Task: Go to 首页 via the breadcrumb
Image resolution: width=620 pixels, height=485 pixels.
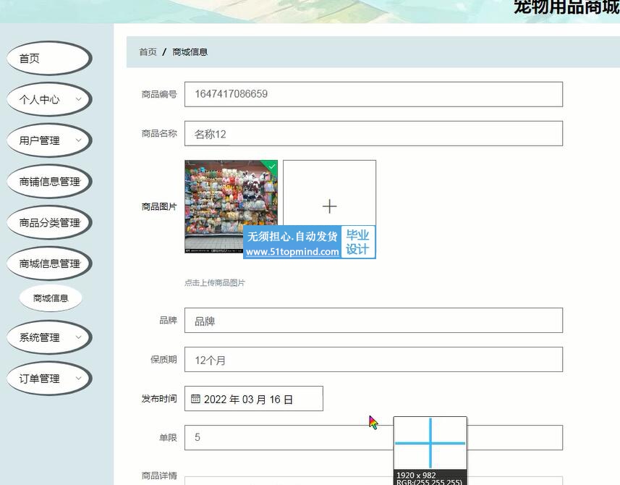Action: [x=148, y=52]
